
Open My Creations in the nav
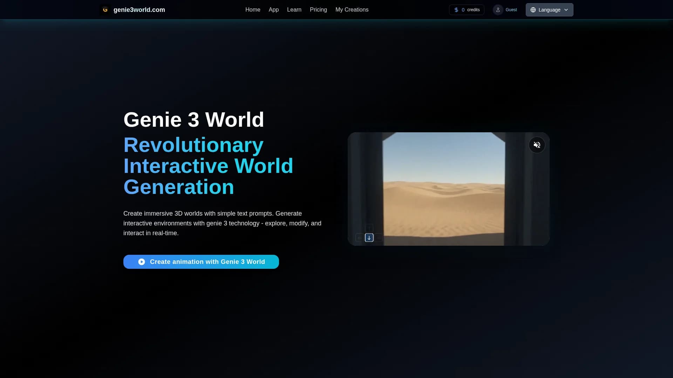tap(352, 10)
